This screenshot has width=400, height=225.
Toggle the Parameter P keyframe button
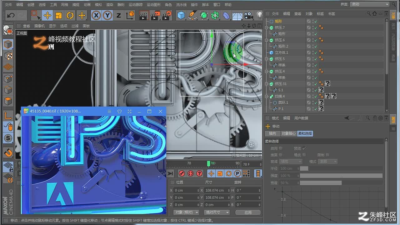click(237, 173)
